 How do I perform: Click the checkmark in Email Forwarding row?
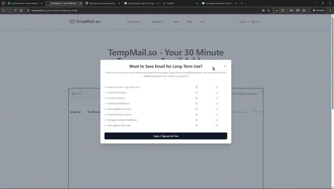(217, 92)
